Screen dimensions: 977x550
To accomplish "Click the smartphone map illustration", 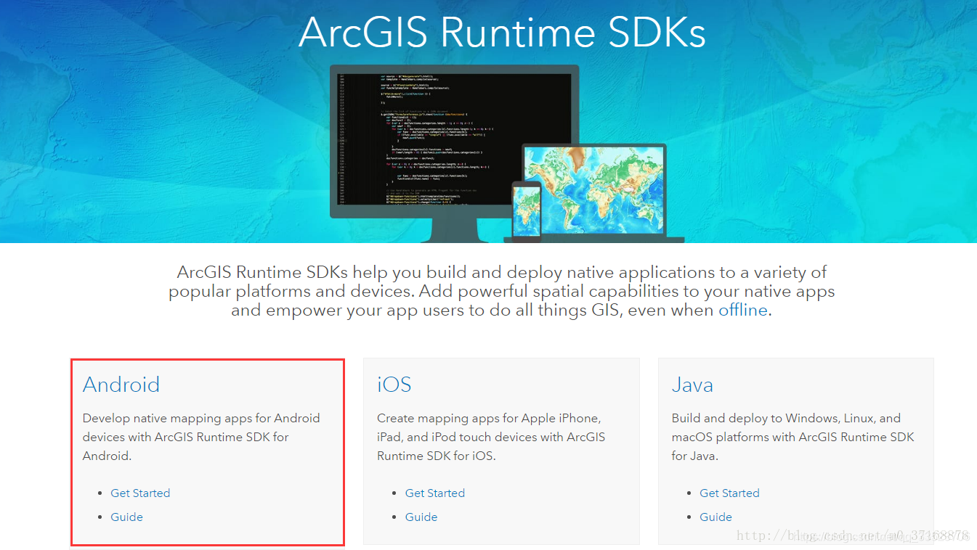I will [527, 210].
